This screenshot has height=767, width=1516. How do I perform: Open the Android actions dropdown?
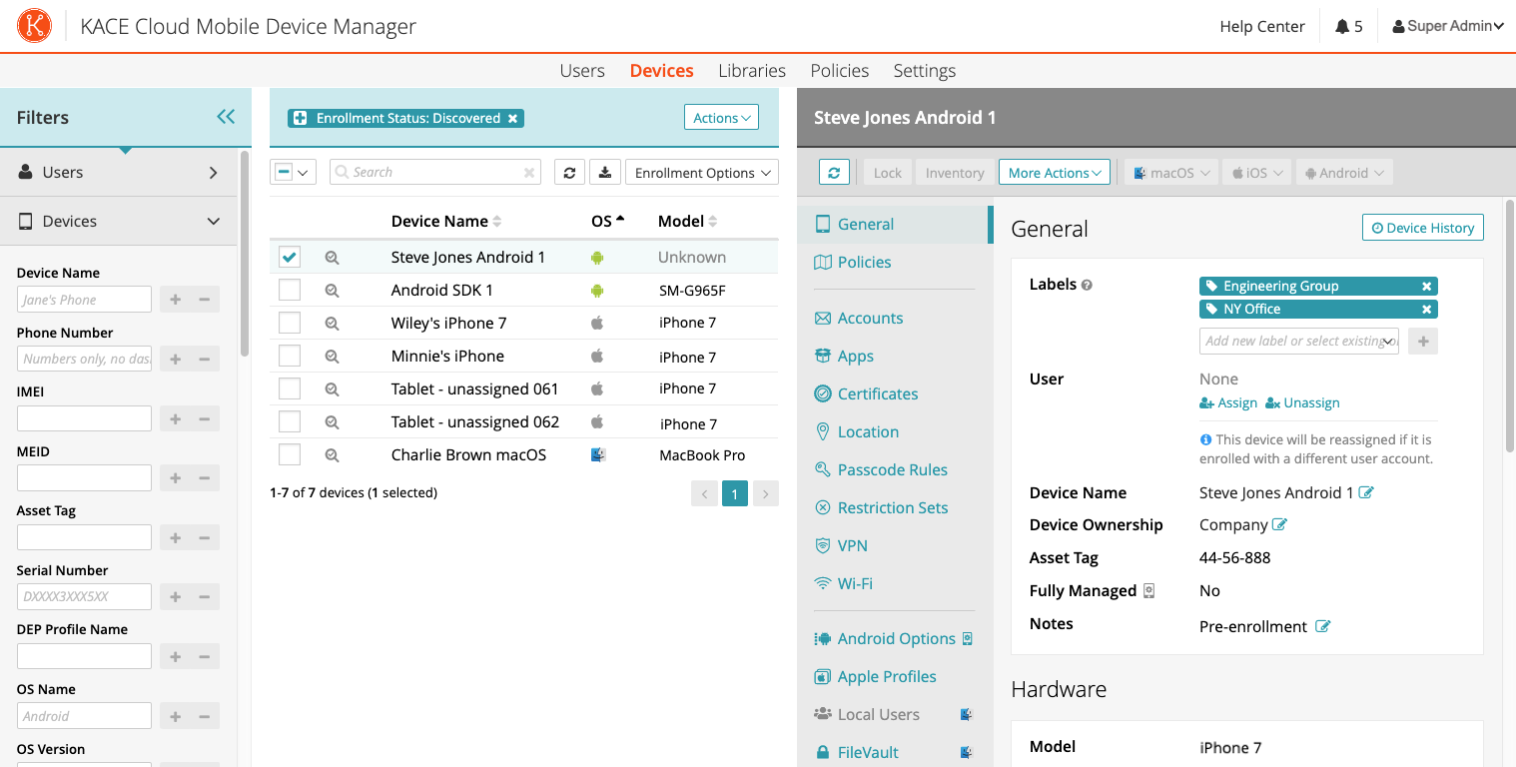coord(1343,173)
